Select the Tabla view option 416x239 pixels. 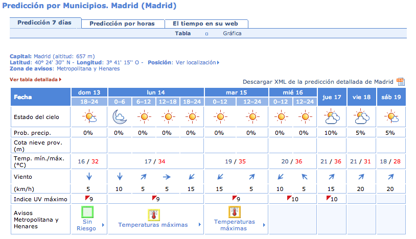[183, 33]
